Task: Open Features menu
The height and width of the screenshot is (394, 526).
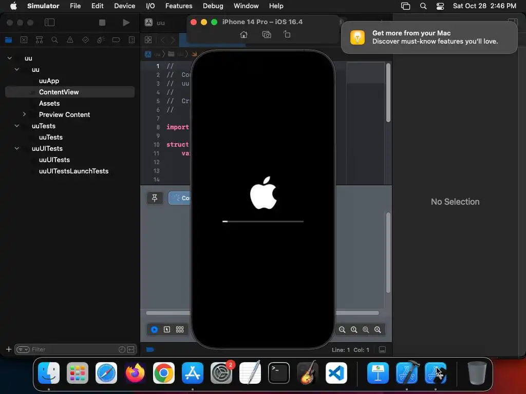Action: point(179,6)
